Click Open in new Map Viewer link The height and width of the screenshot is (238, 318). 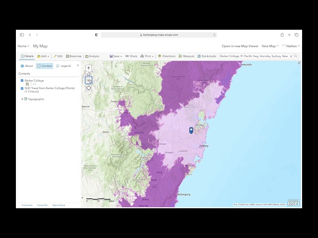pos(240,46)
